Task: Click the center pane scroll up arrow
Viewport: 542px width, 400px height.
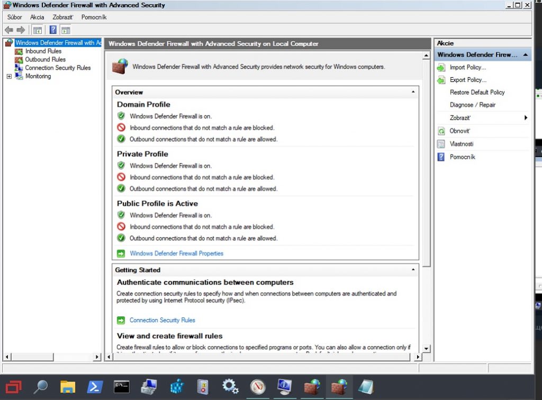Action: pyautogui.click(x=426, y=56)
